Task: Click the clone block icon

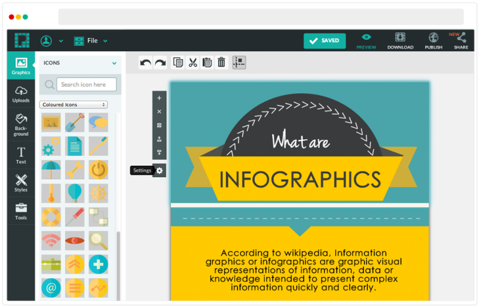Action: (x=159, y=125)
